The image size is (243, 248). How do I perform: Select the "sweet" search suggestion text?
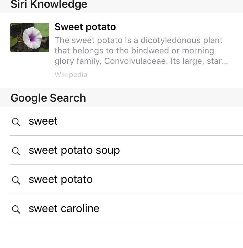43,121
